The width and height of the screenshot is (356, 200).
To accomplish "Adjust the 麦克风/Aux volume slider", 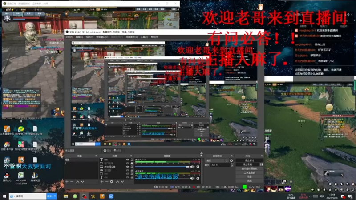I will pos(162,167).
